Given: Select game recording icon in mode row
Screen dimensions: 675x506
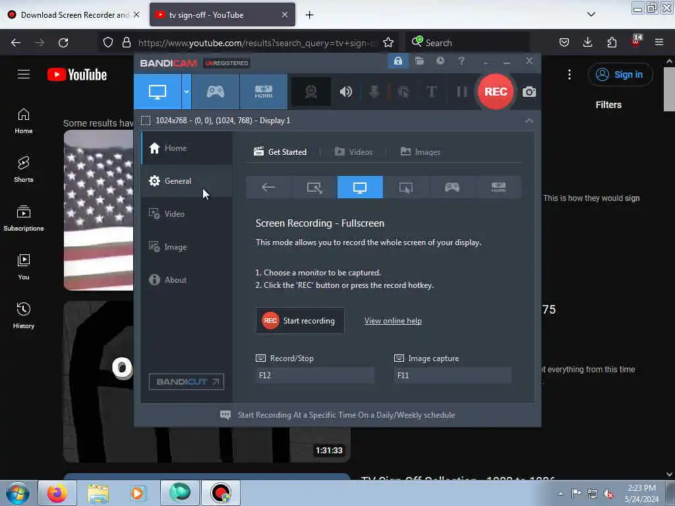Looking at the screenshot, I should tap(452, 187).
